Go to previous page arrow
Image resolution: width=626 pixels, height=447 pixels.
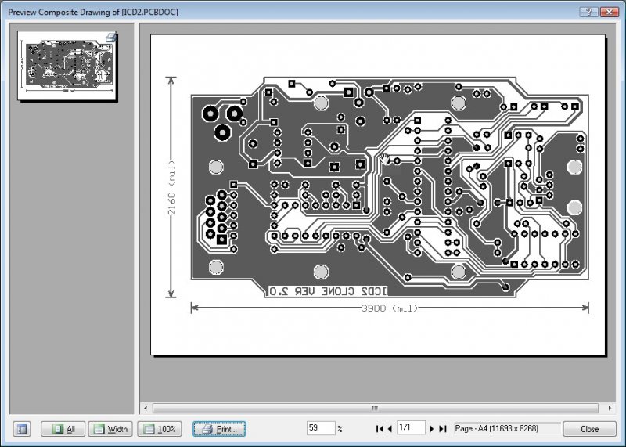click(390, 429)
